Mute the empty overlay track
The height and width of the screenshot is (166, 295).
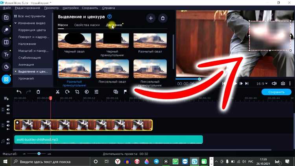(8, 110)
